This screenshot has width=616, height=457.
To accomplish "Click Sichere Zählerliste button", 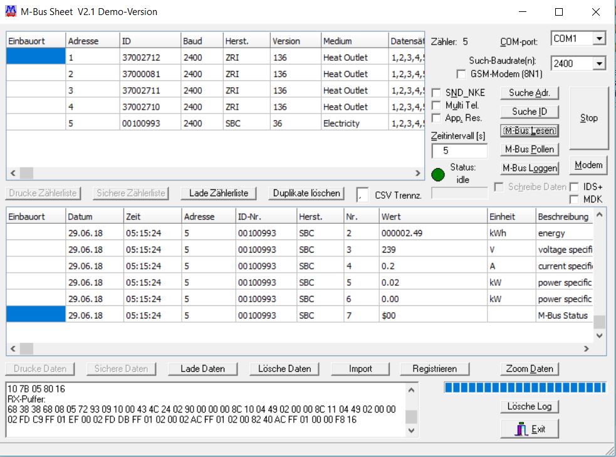I will 131,193.
